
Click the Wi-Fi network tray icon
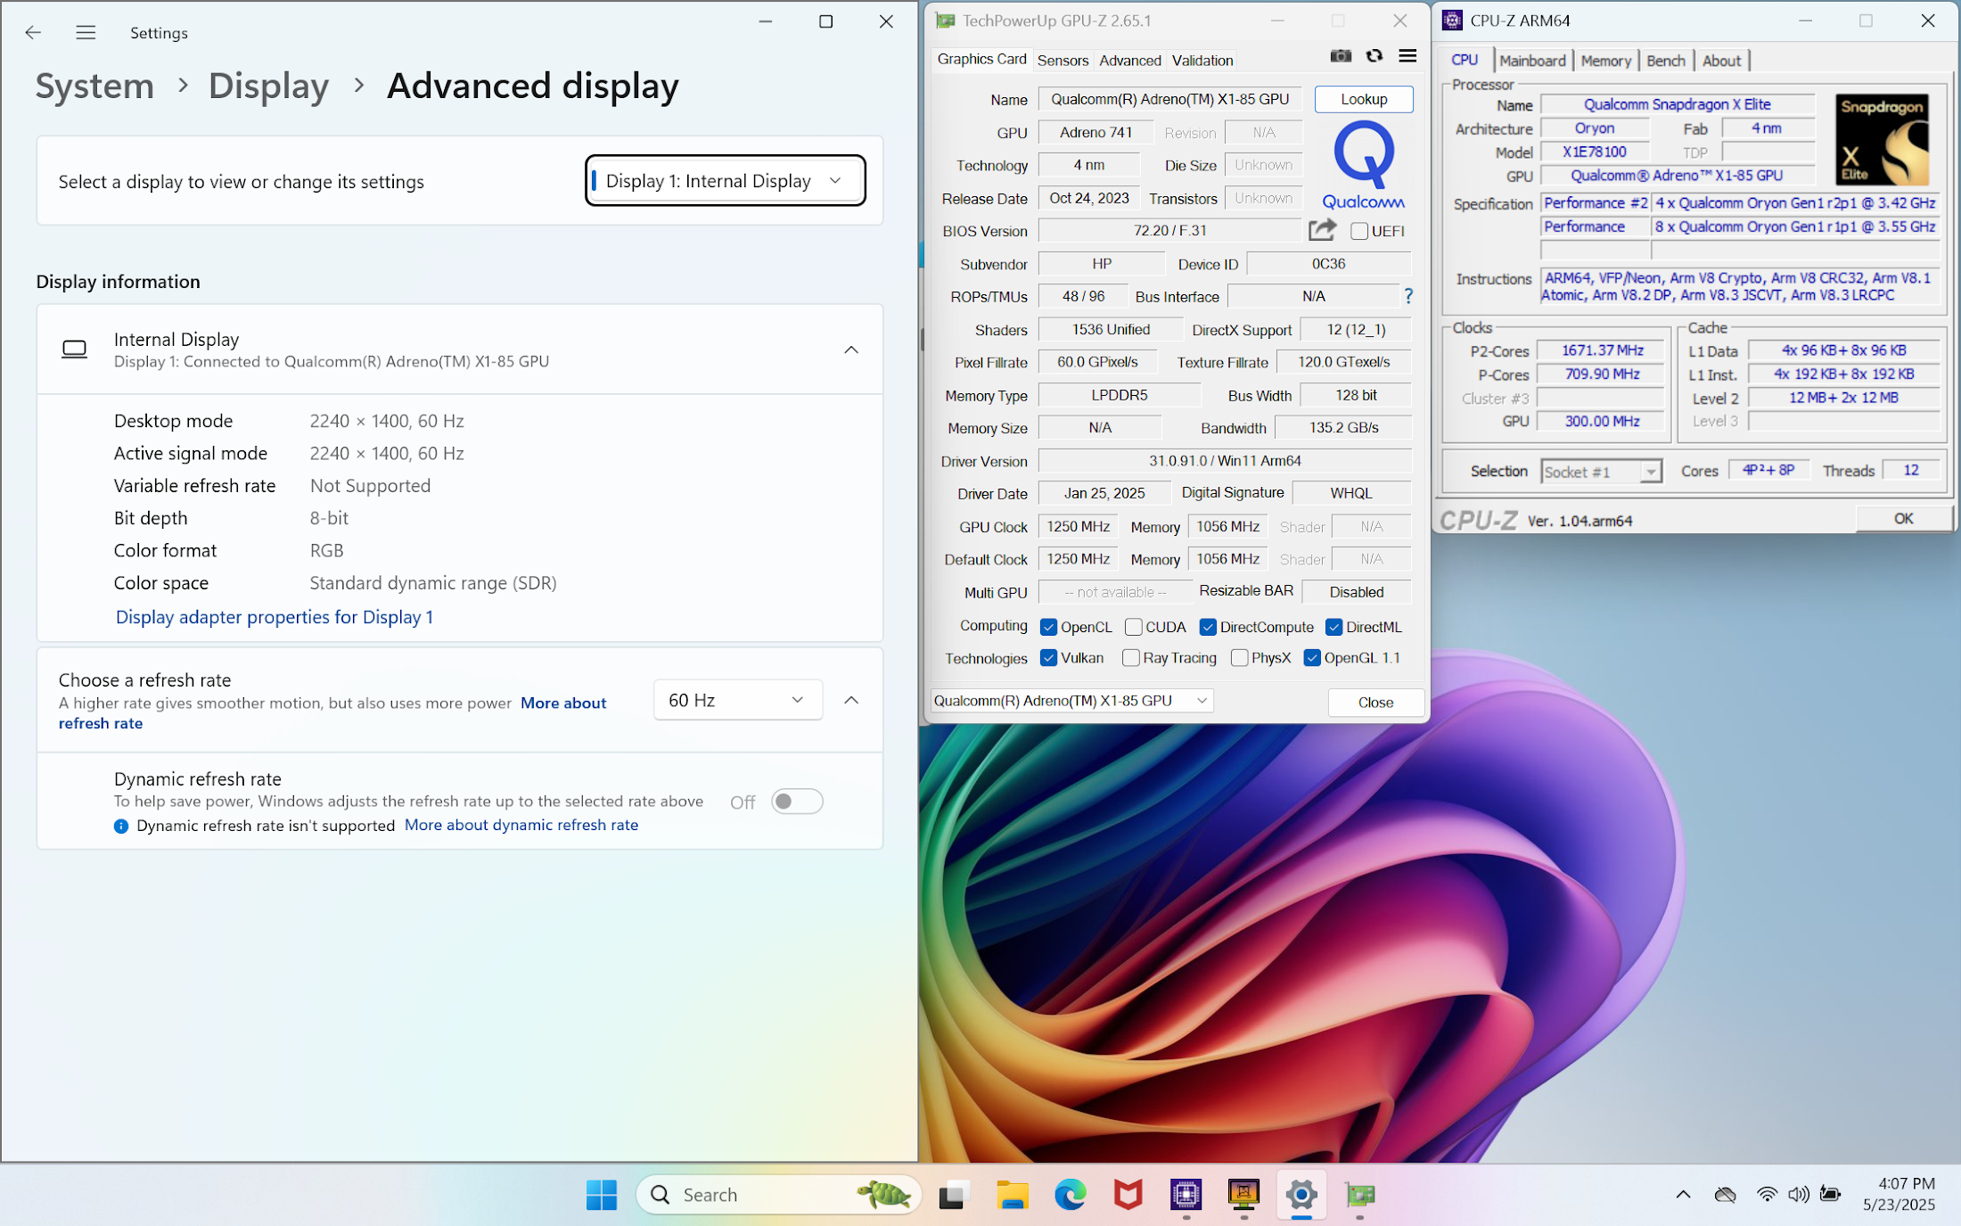coord(1766,1195)
